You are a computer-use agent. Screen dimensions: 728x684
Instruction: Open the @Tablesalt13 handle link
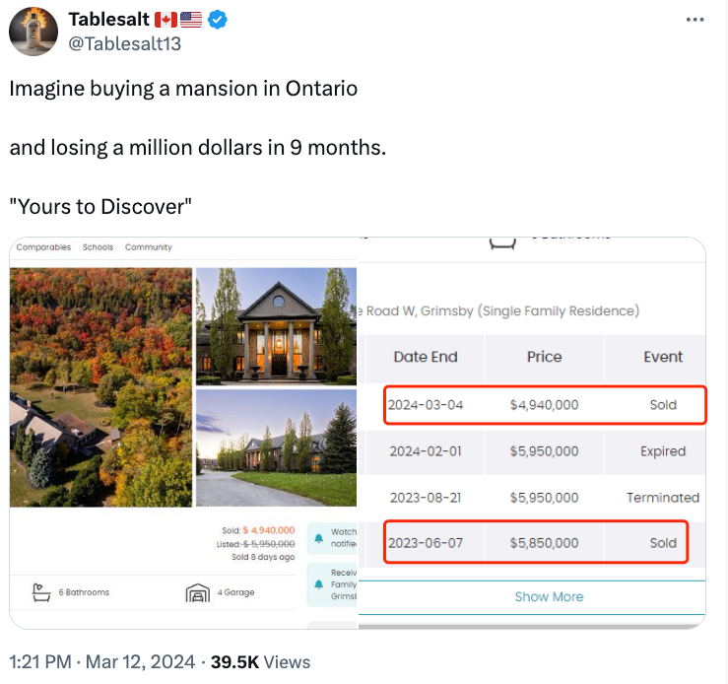[125, 44]
